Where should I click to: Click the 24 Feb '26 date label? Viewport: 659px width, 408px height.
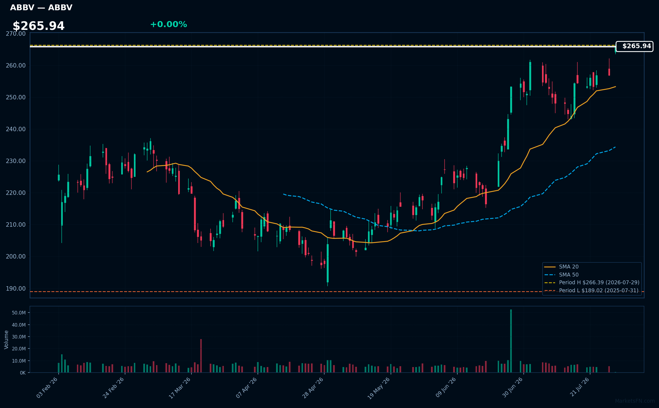click(x=113, y=388)
